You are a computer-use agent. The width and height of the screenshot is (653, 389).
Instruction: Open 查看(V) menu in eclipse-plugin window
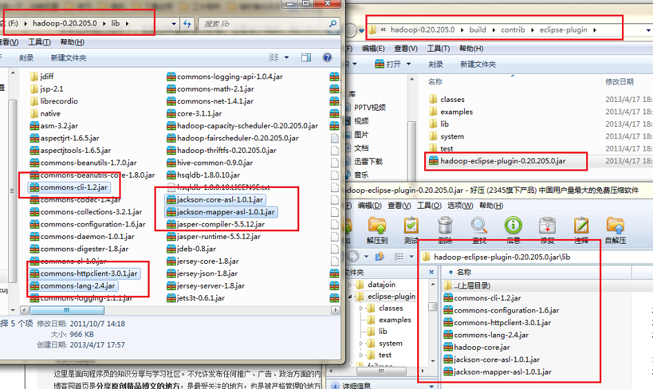pos(405,49)
